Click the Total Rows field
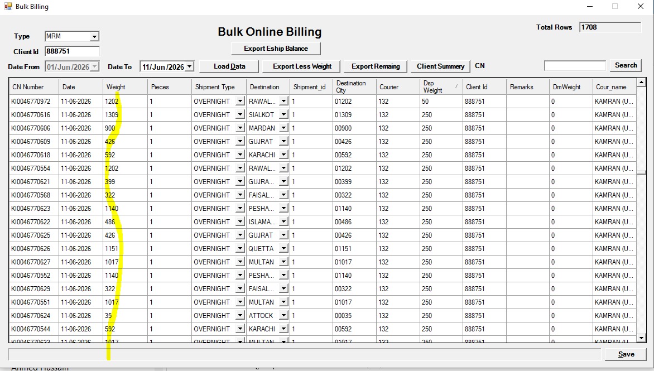The image size is (654, 371). pyautogui.click(x=610, y=27)
